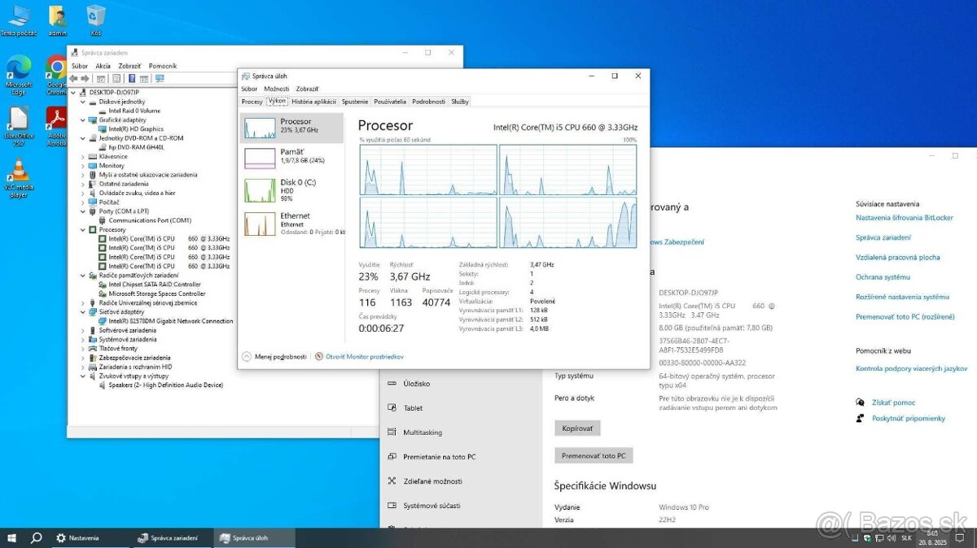This screenshot has height=548, width=977.
Task: Open the Možnosti menu in Task Manager
Action: [x=277, y=88]
